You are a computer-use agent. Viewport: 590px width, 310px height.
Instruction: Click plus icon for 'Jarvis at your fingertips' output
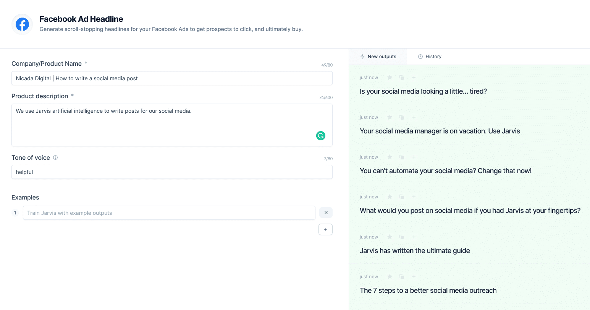[x=414, y=197]
